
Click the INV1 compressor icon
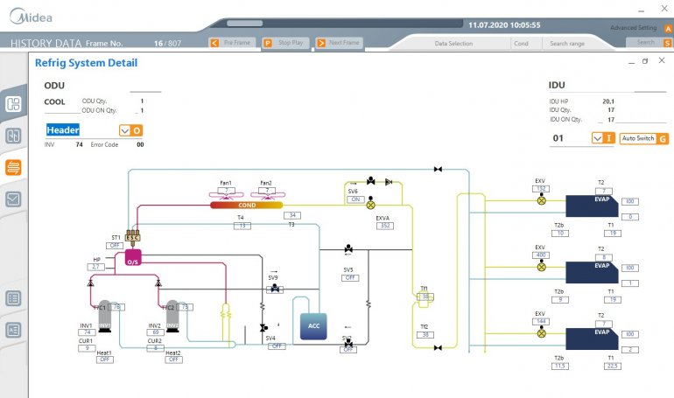point(104,317)
